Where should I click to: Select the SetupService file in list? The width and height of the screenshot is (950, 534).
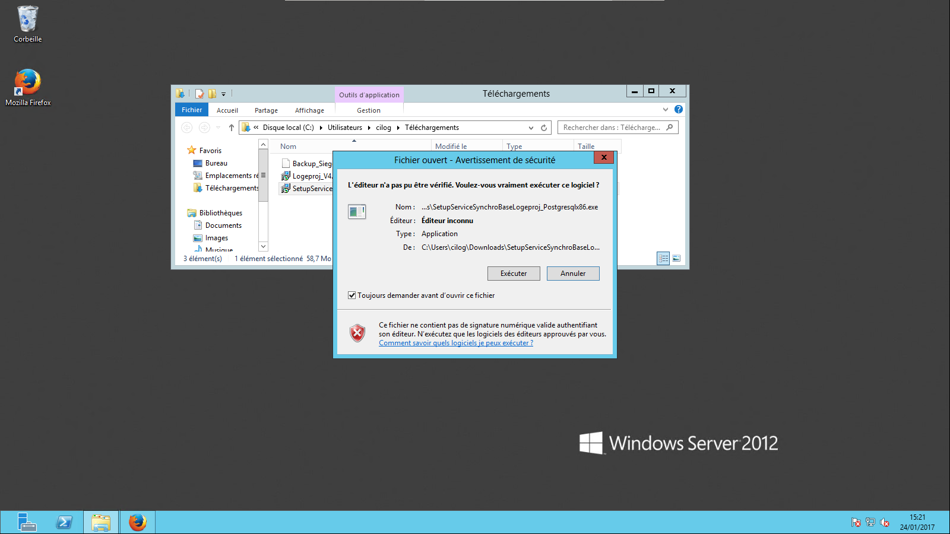click(x=307, y=188)
